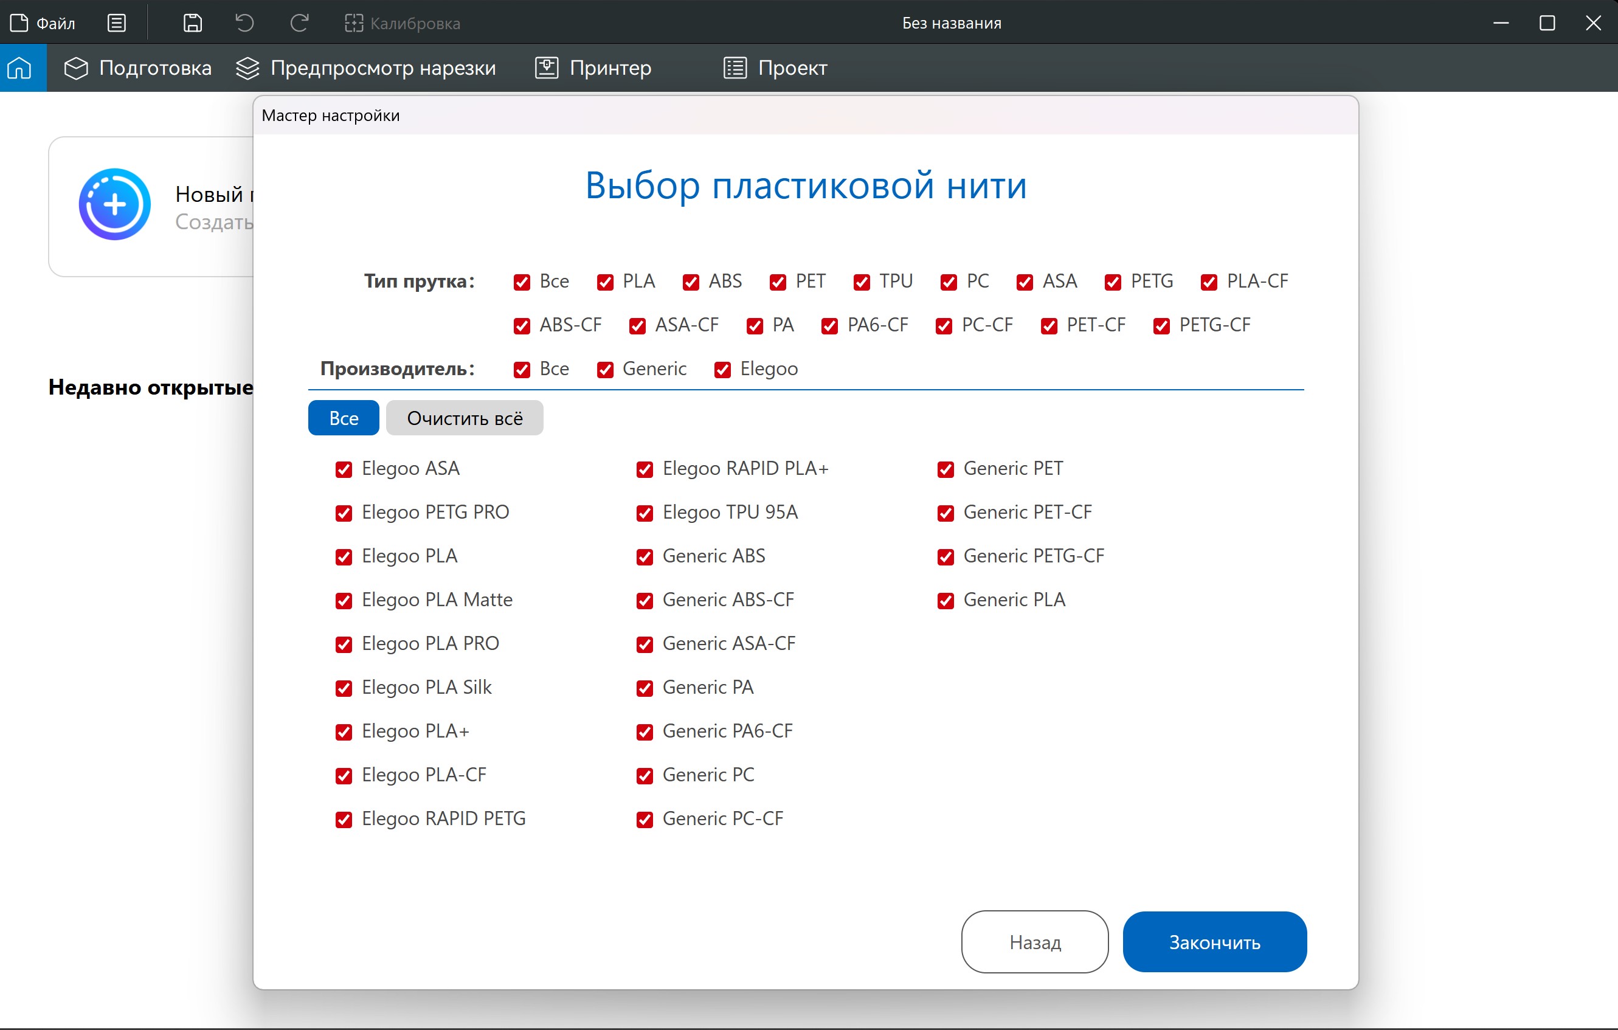Open the menu list icon beside Файл
The height and width of the screenshot is (1030, 1618).
[x=116, y=23]
